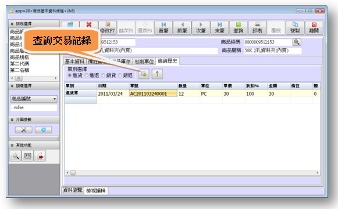Switch to the 檢視編輯 bottom tab

(x=96, y=190)
